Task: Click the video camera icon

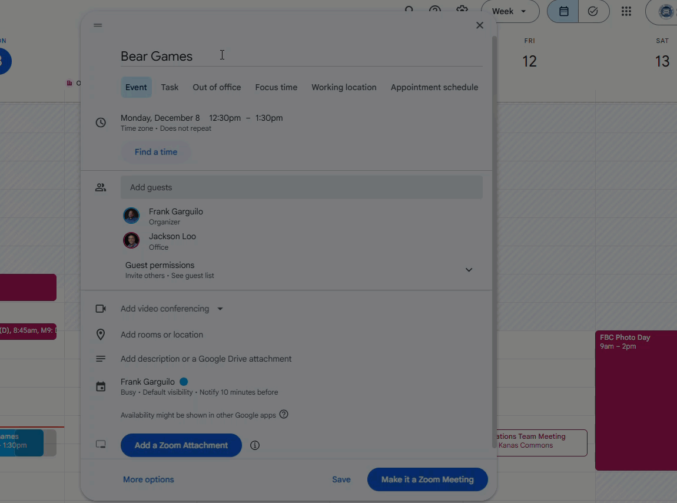Action: point(101,309)
